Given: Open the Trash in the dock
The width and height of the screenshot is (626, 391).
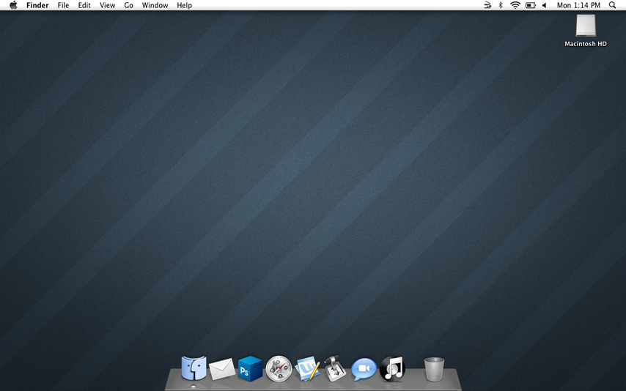Looking at the screenshot, I should 434,369.
